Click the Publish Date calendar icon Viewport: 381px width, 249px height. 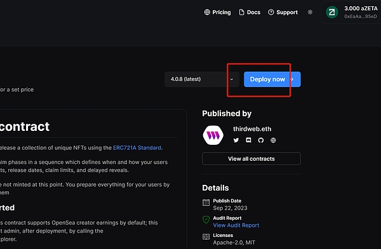click(206, 202)
